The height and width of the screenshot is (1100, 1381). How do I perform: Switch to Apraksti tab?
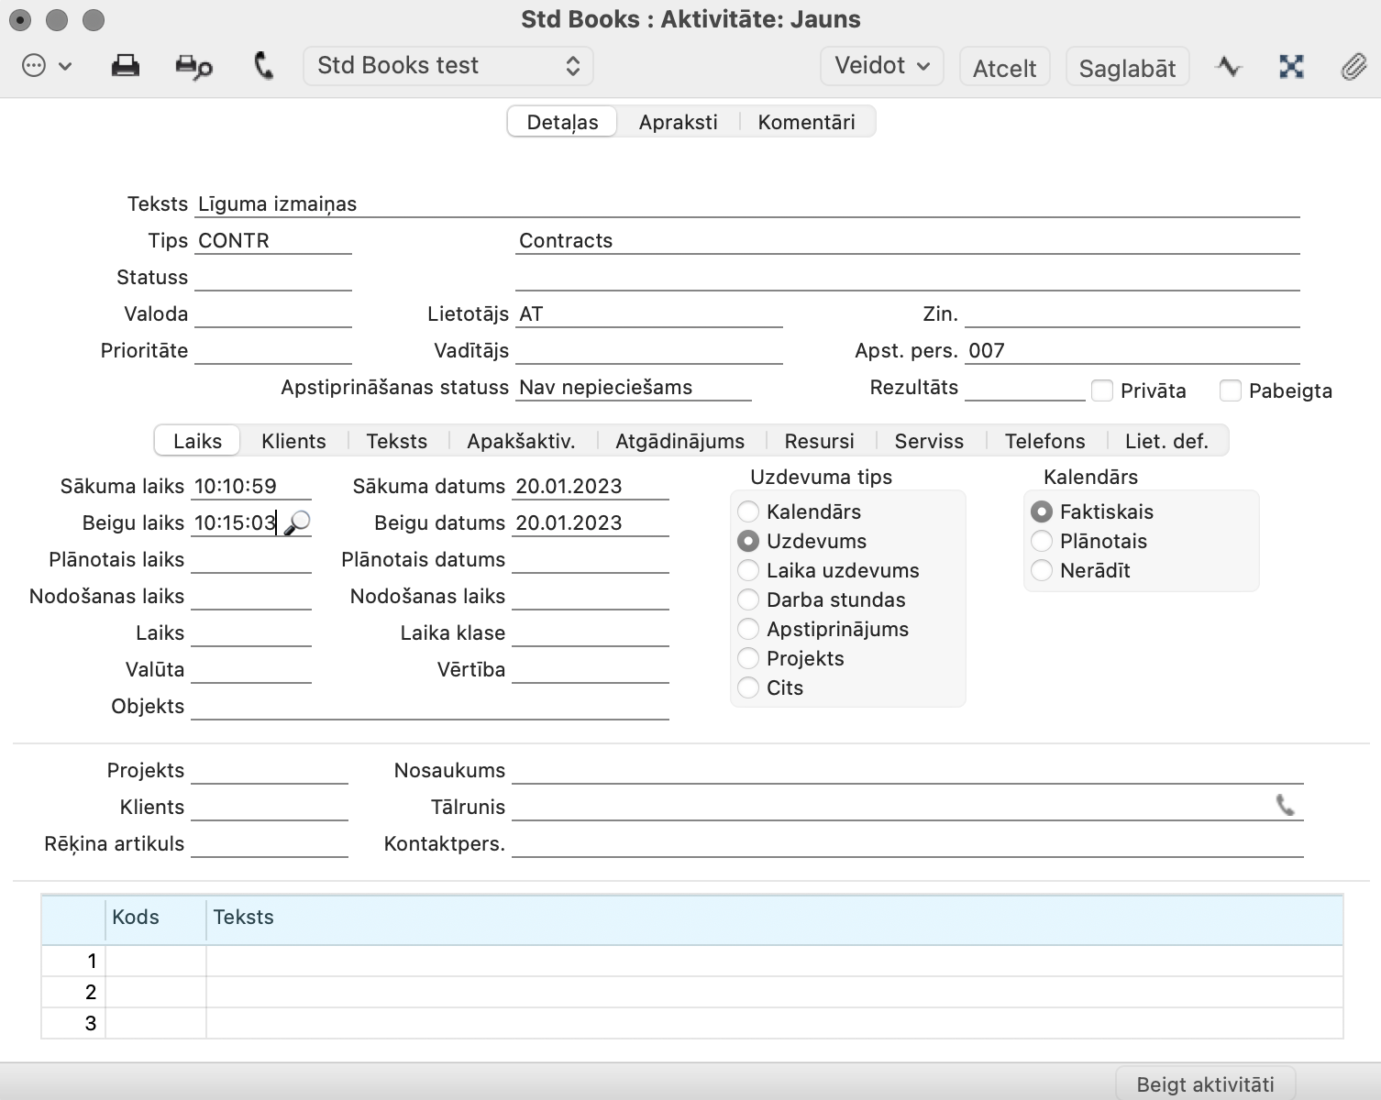(x=679, y=122)
